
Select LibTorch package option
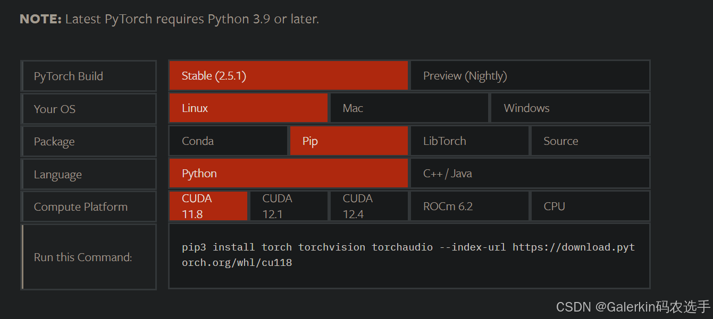(469, 141)
